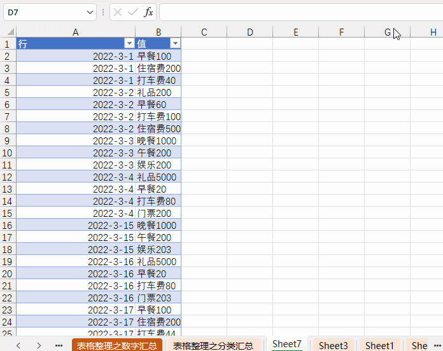
Task: Select the Sheet1 tab
Action: 379,345
